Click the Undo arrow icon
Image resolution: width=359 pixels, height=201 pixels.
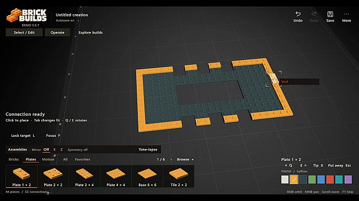click(x=298, y=14)
